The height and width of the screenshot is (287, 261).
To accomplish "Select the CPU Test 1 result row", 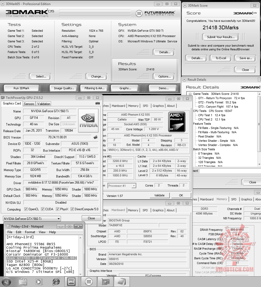I will pos(212,115).
